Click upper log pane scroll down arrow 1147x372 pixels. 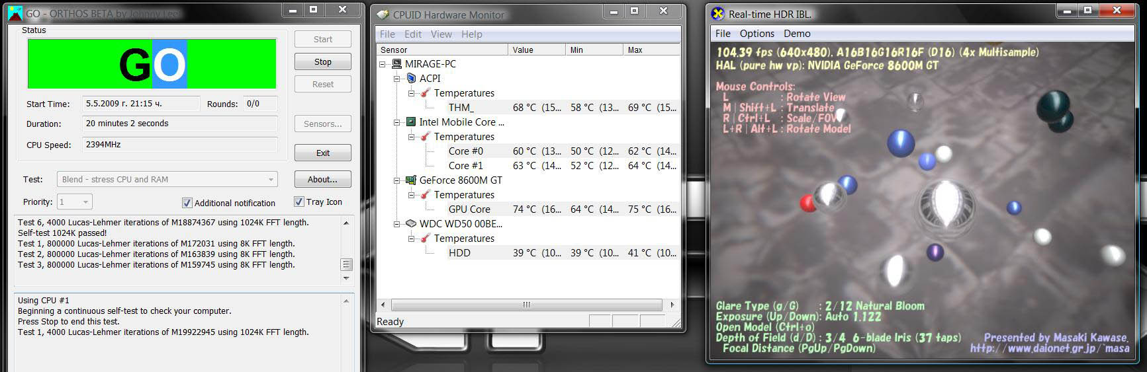(x=346, y=278)
